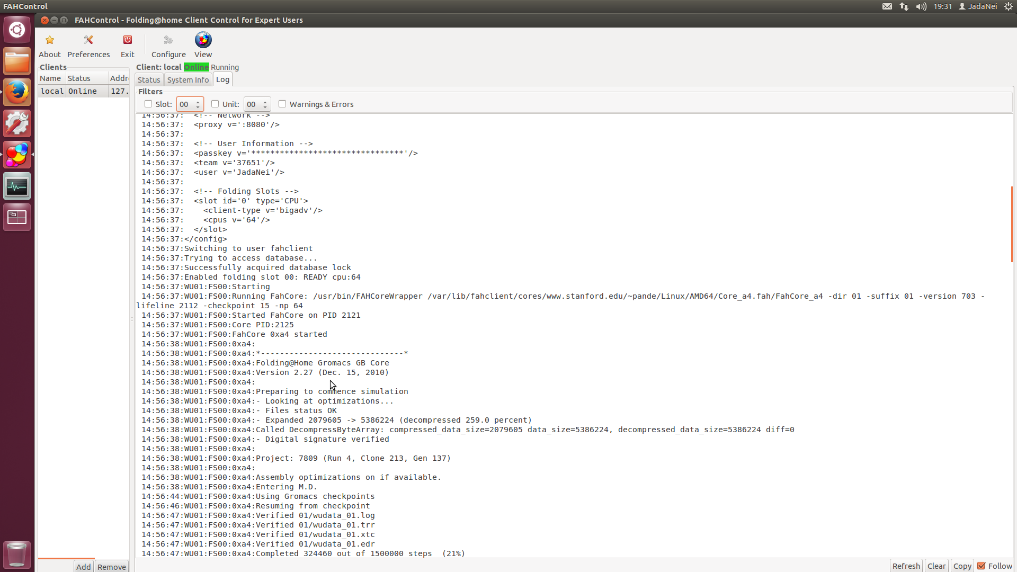1017x572 pixels.
Task: Click log line 'Successfully acquired database lock'
Action: pyautogui.click(x=267, y=267)
